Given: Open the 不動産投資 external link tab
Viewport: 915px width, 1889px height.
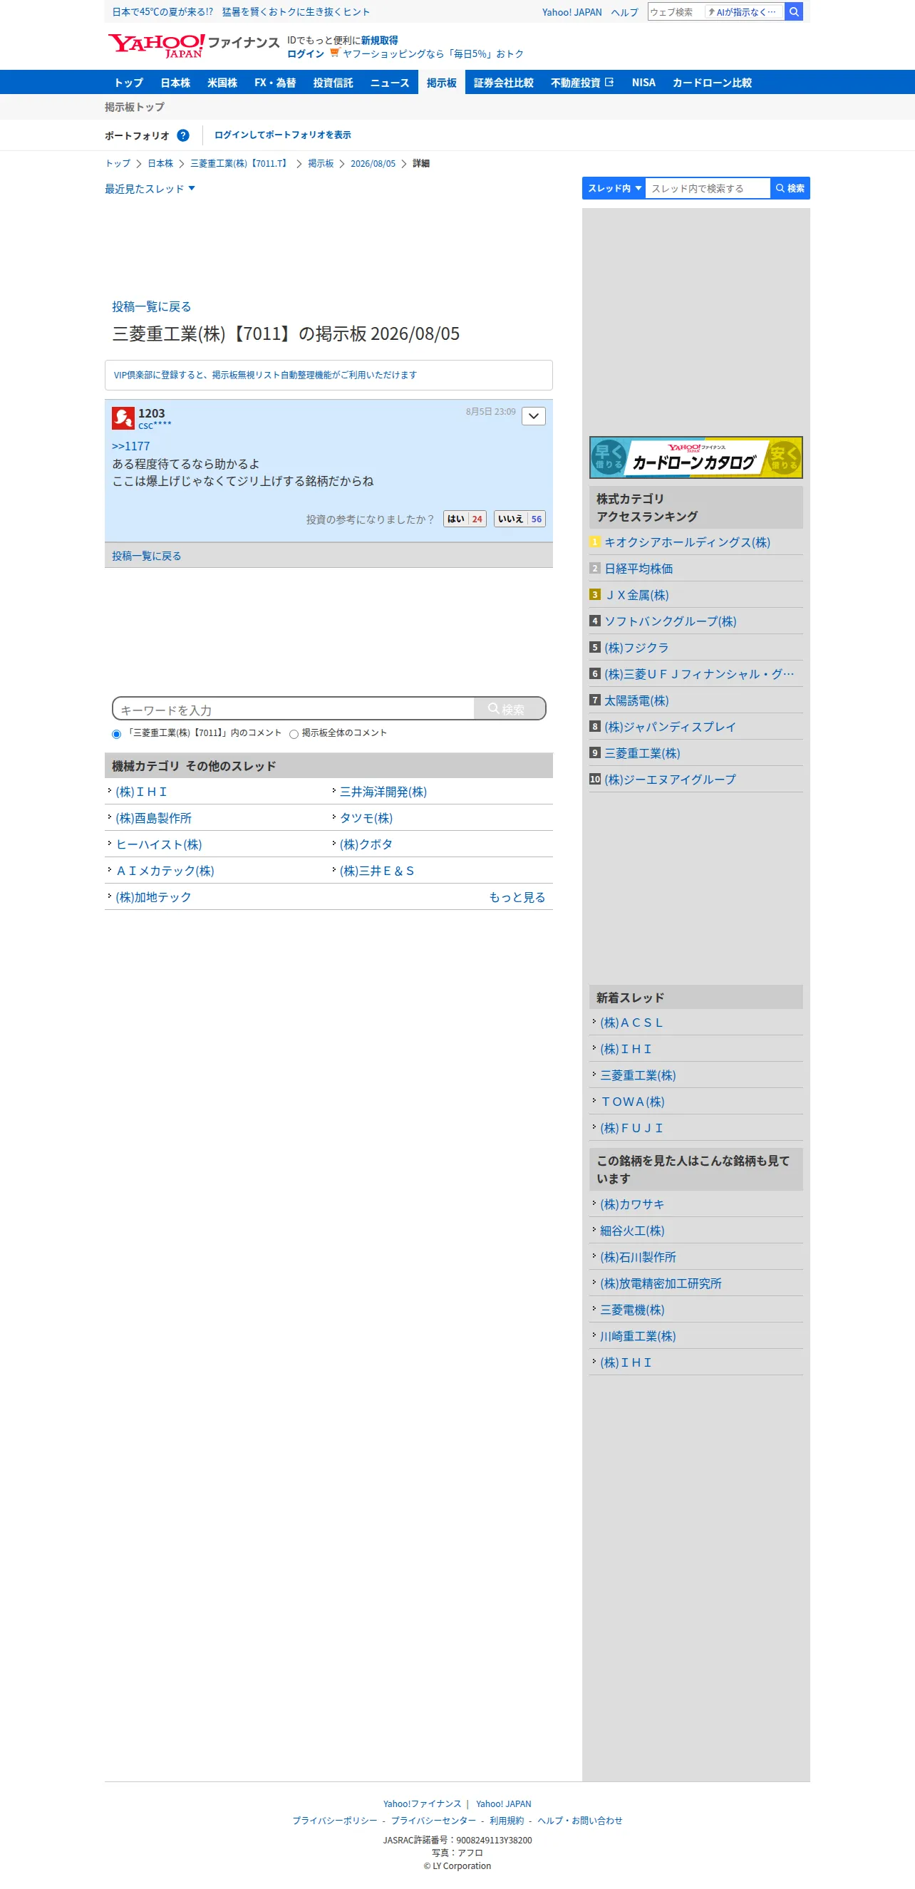Looking at the screenshot, I should [x=582, y=83].
